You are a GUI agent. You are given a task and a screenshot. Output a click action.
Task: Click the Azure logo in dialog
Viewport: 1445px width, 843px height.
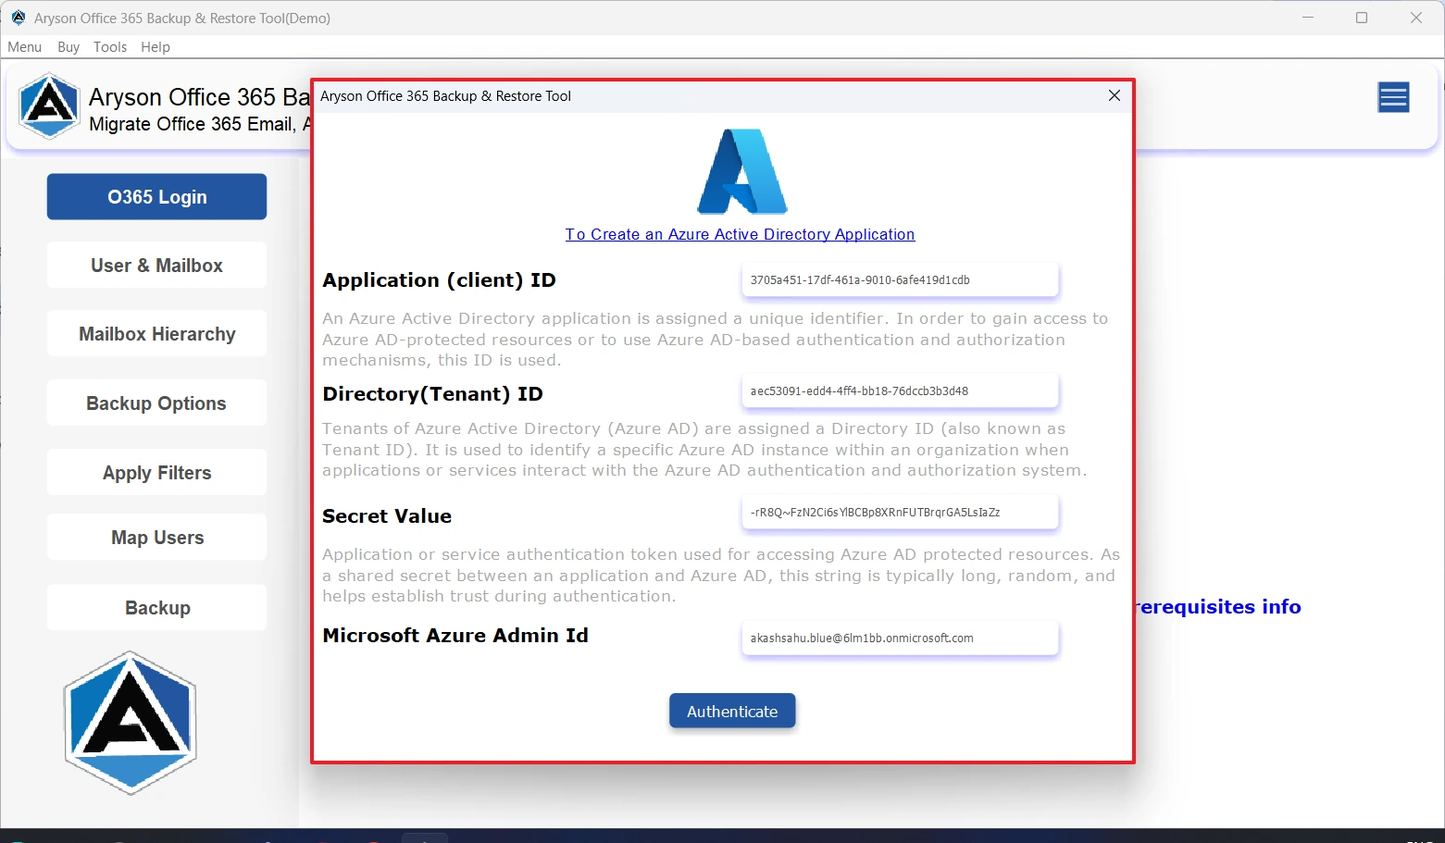(x=741, y=172)
